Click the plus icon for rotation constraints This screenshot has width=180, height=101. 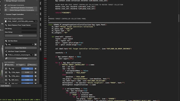coord(6,8)
